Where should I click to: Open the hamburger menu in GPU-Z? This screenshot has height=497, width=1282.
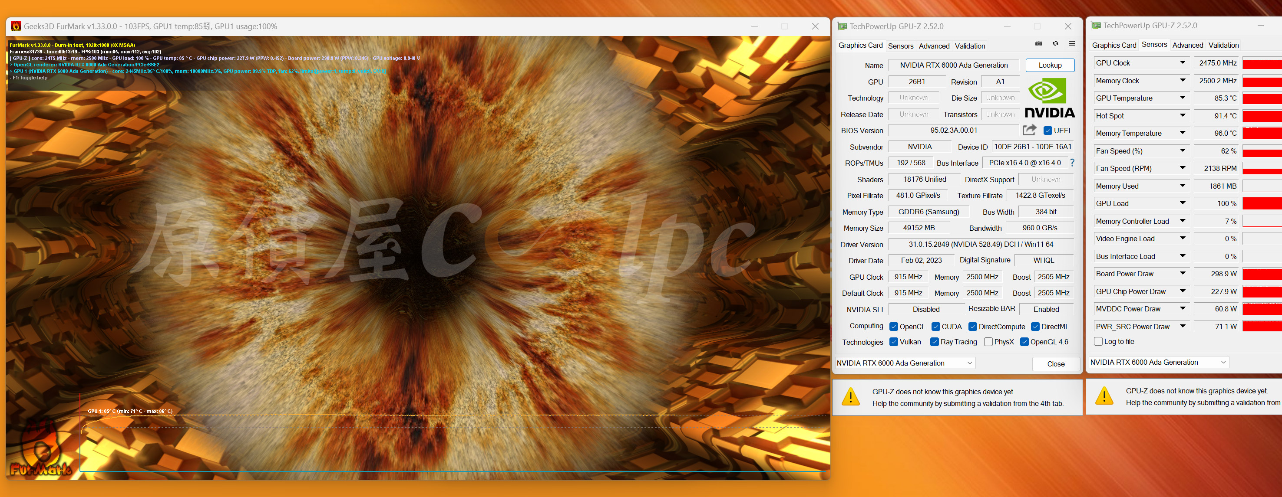pyautogui.click(x=1072, y=44)
